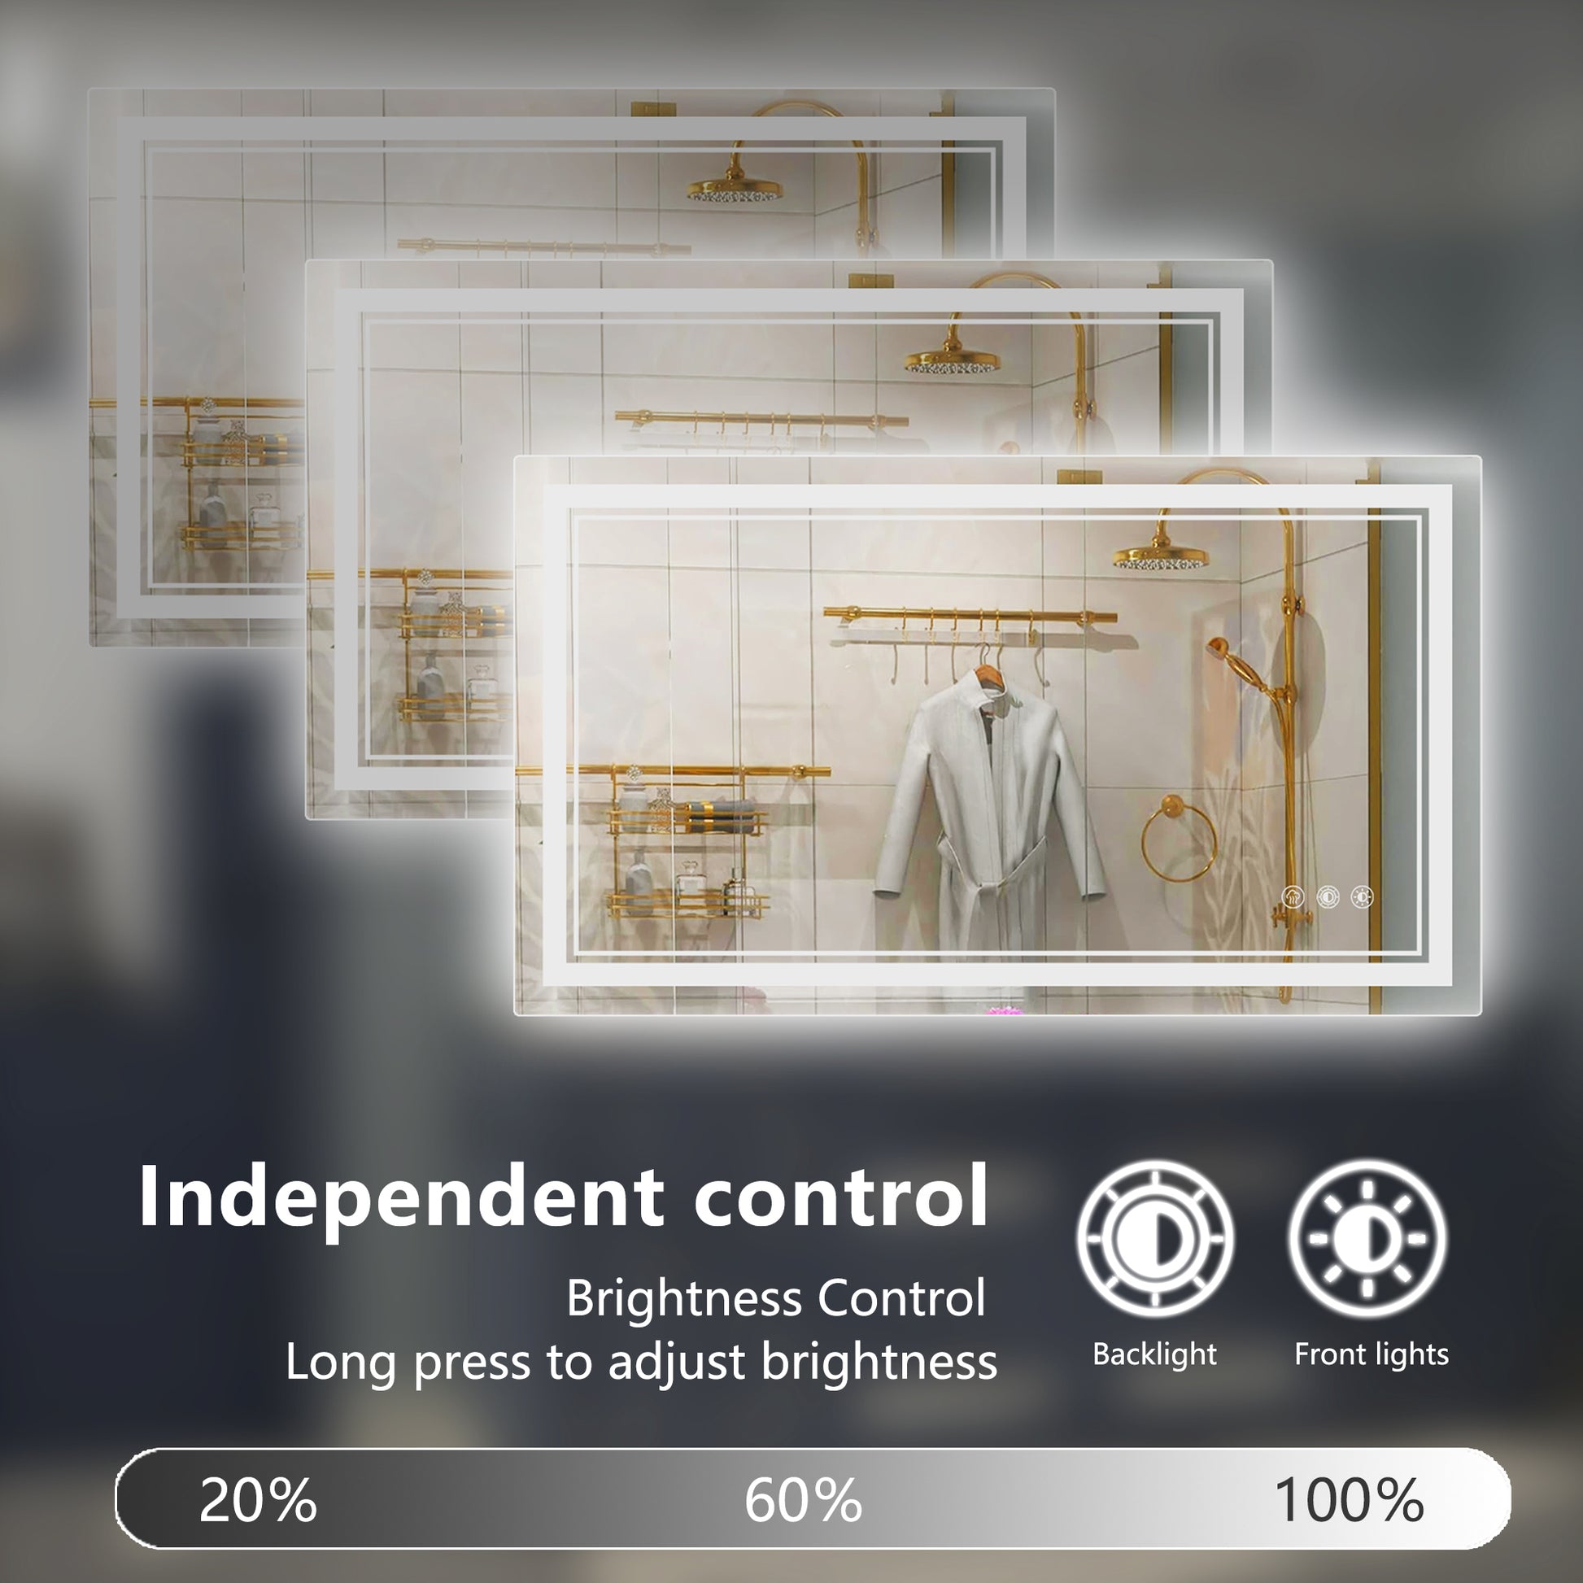Image resolution: width=1583 pixels, height=1583 pixels.
Task: Select the 60% brightness label
Action: 803,1500
